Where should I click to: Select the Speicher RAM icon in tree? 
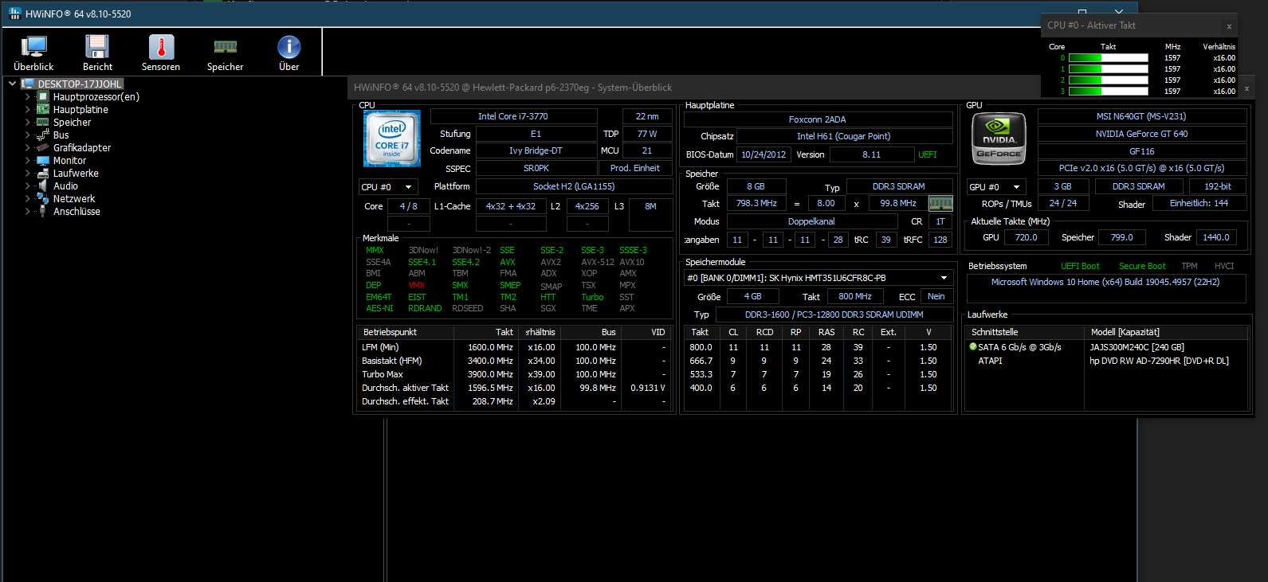(43, 122)
